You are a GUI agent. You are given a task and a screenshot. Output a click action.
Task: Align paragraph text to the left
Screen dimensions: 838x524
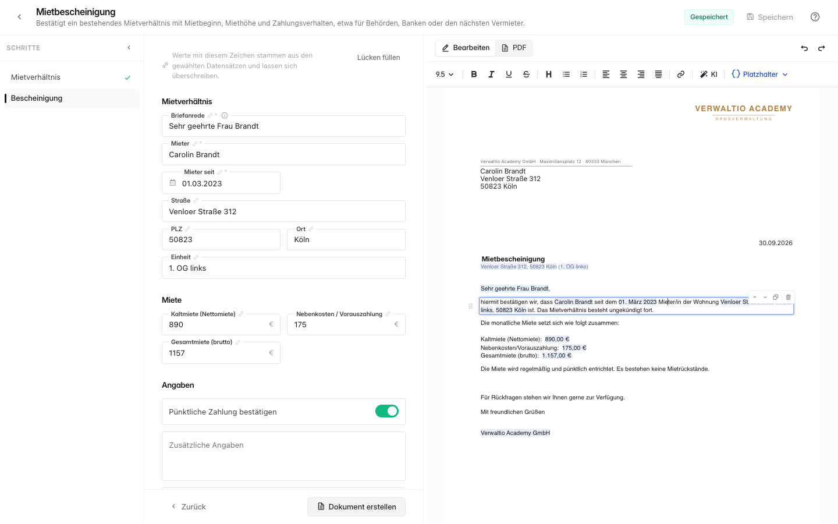tap(606, 75)
